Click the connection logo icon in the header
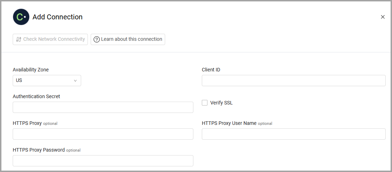 [x=21, y=17]
